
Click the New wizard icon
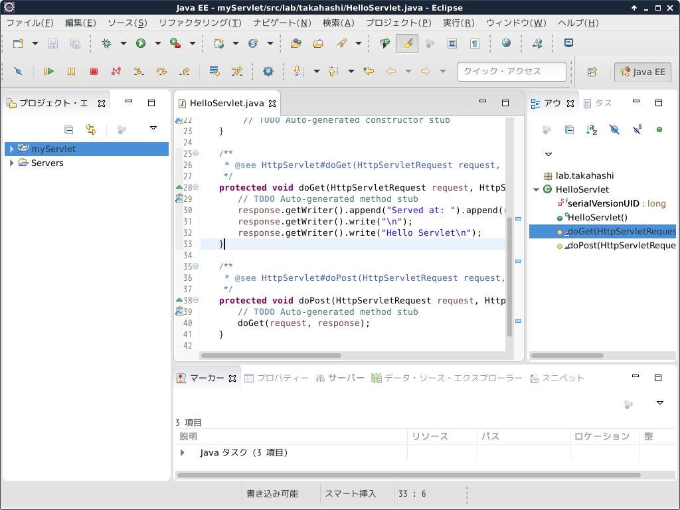[18, 43]
